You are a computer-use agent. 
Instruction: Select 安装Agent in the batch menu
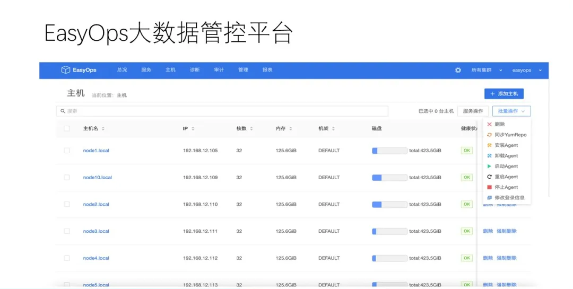coord(507,145)
